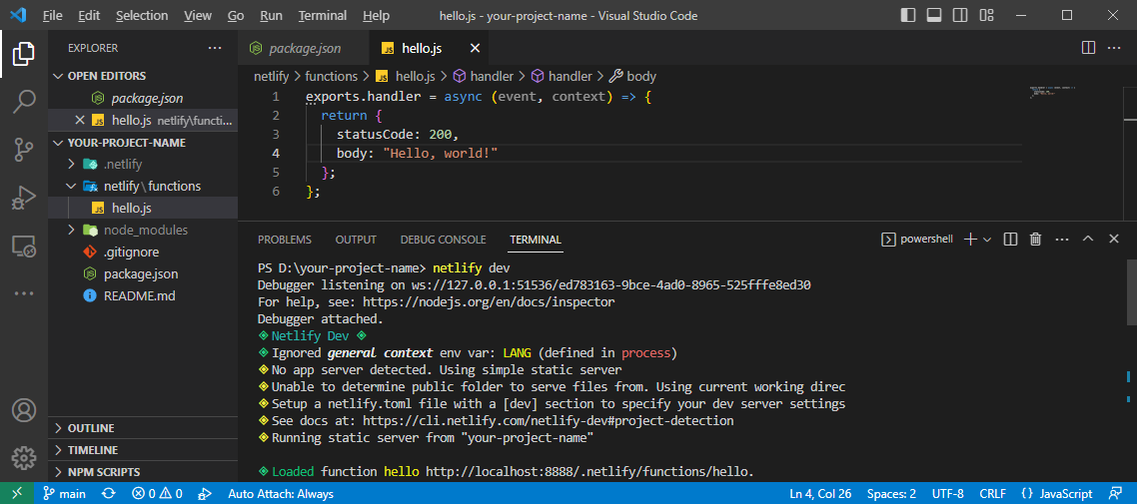The height and width of the screenshot is (504, 1137).
Task: Open the Source Control view
Action: 24,150
